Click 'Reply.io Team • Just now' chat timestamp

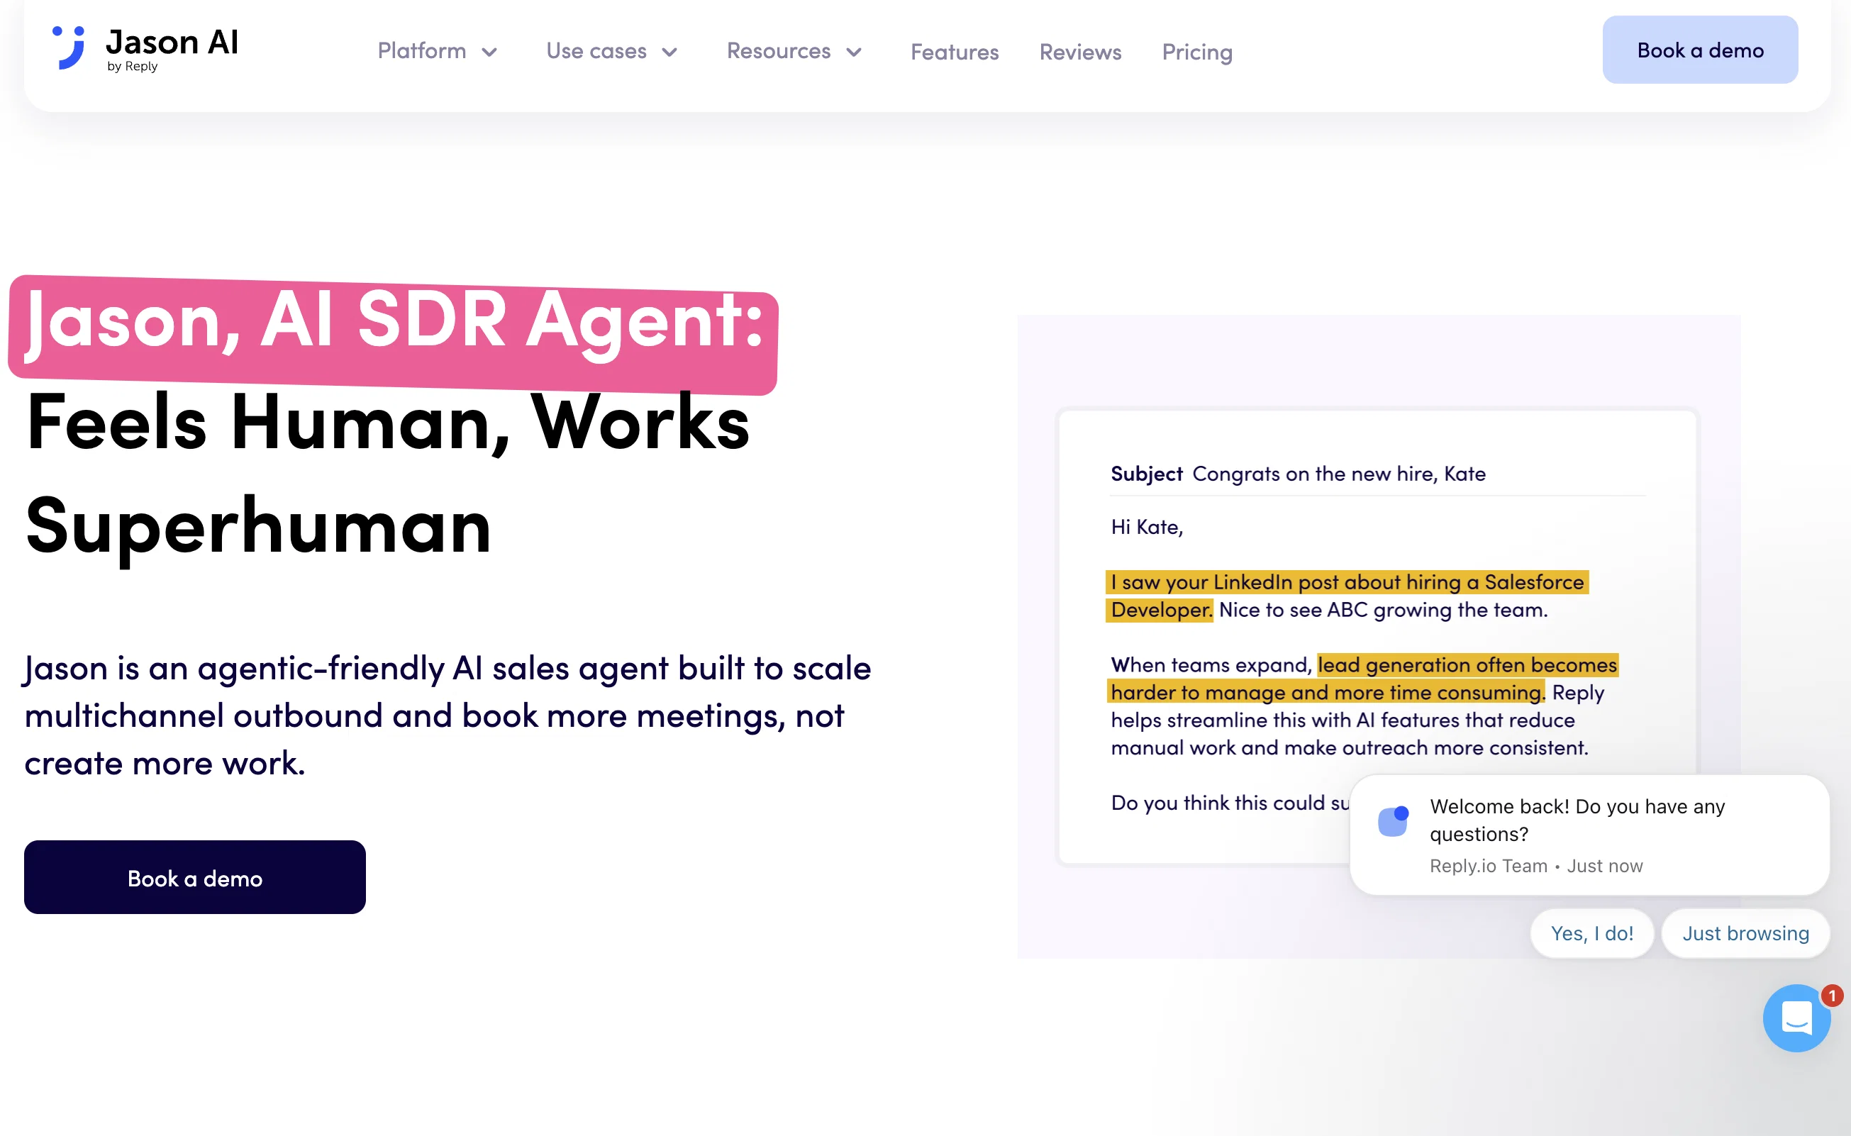pos(1536,867)
